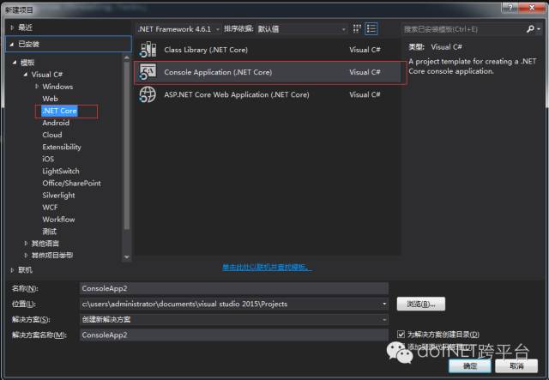This screenshot has width=549, height=380.
Task: Select the Office/SharePoint category
Action: [71, 184]
